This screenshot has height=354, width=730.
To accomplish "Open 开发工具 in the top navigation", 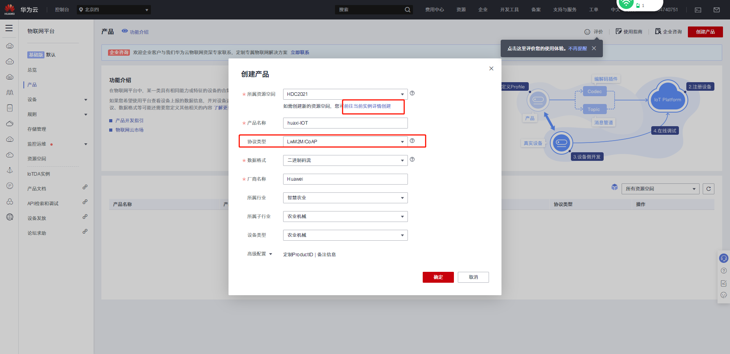I will tap(509, 10).
